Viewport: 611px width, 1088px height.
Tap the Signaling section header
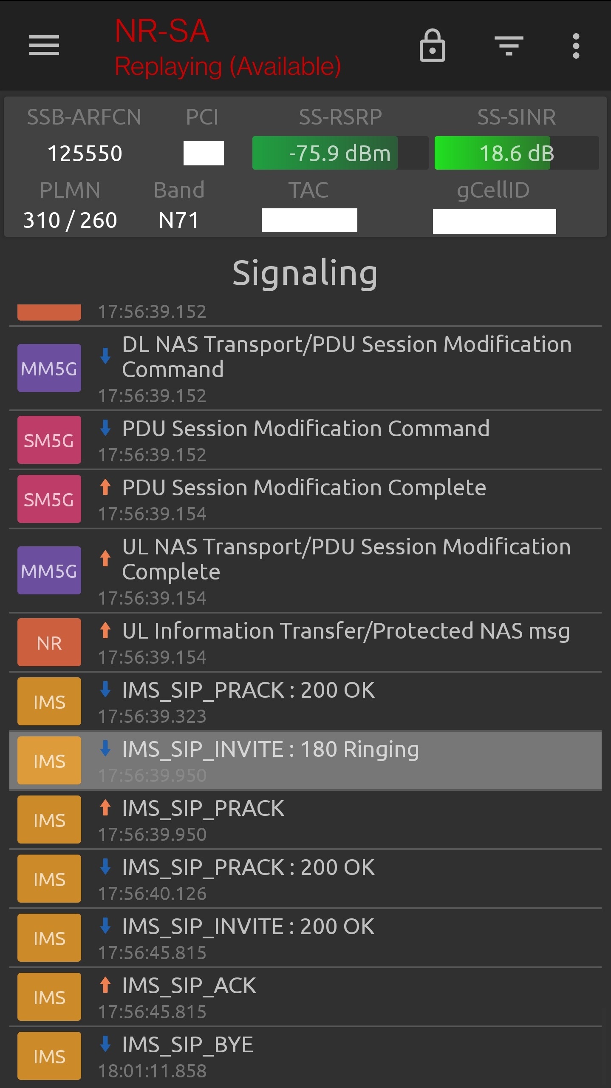305,273
